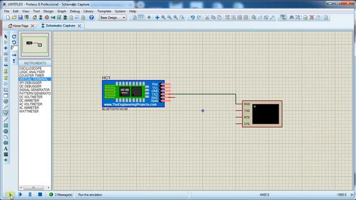
Task: Close the Schematic Capture tab
Action: pyautogui.click(x=79, y=26)
